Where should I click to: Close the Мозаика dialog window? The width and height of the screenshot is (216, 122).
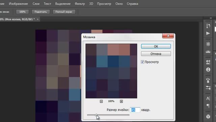(168, 36)
